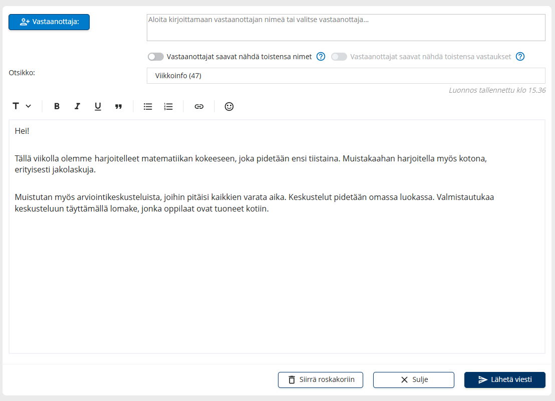Toggle recipients seeing each other's replies
The height and width of the screenshot is (401, 555).
click(339, 57)
